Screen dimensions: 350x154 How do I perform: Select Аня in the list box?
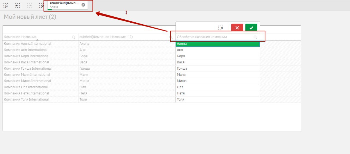click(218, 50)
